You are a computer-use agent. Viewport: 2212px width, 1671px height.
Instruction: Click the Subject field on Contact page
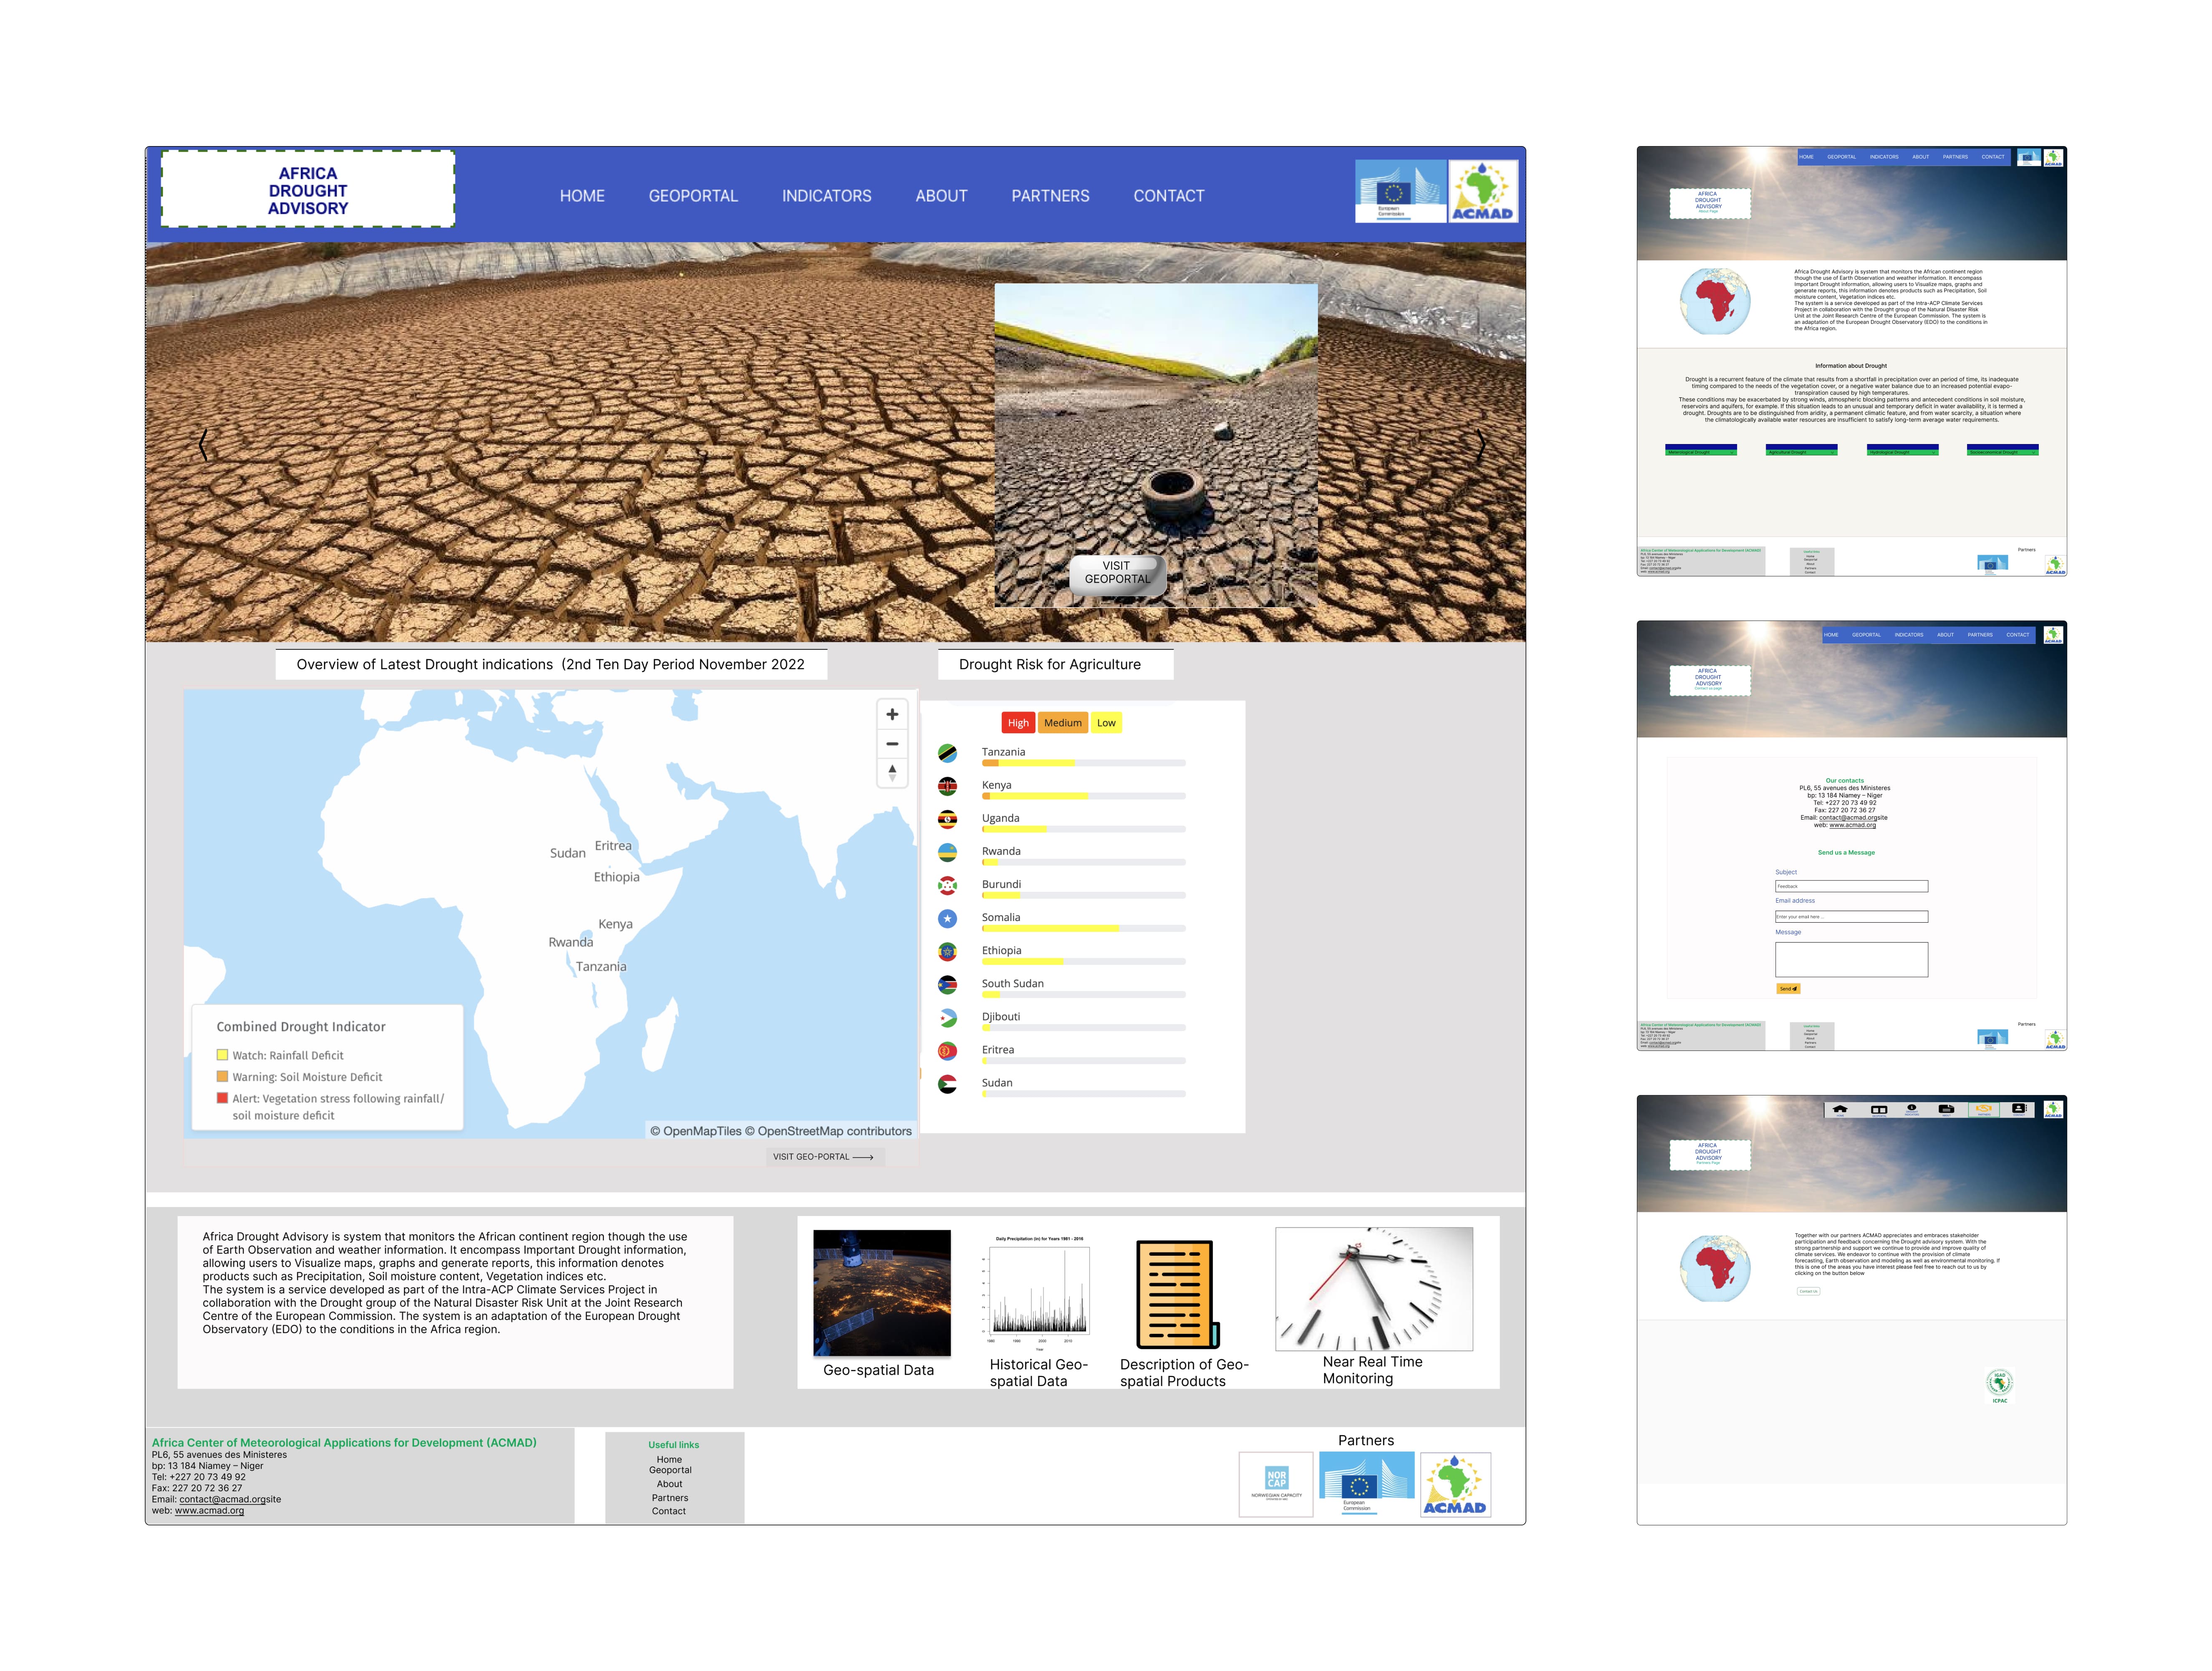[x=1851, y=887]
